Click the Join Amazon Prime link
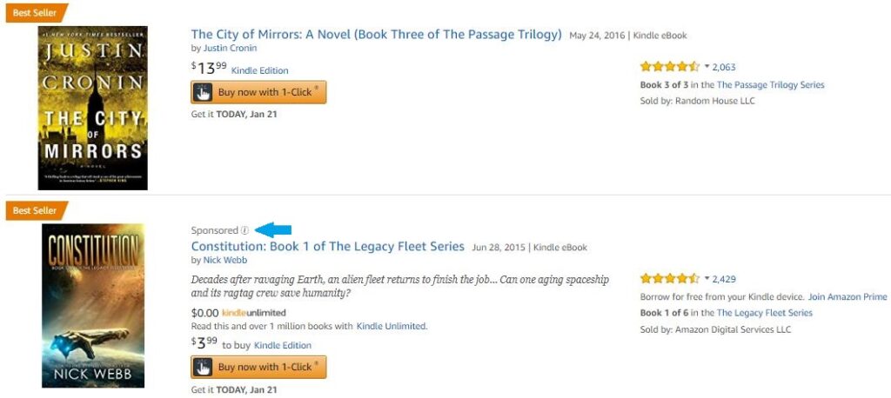Screen dimensions: 891x398 (x=847, y=297)
